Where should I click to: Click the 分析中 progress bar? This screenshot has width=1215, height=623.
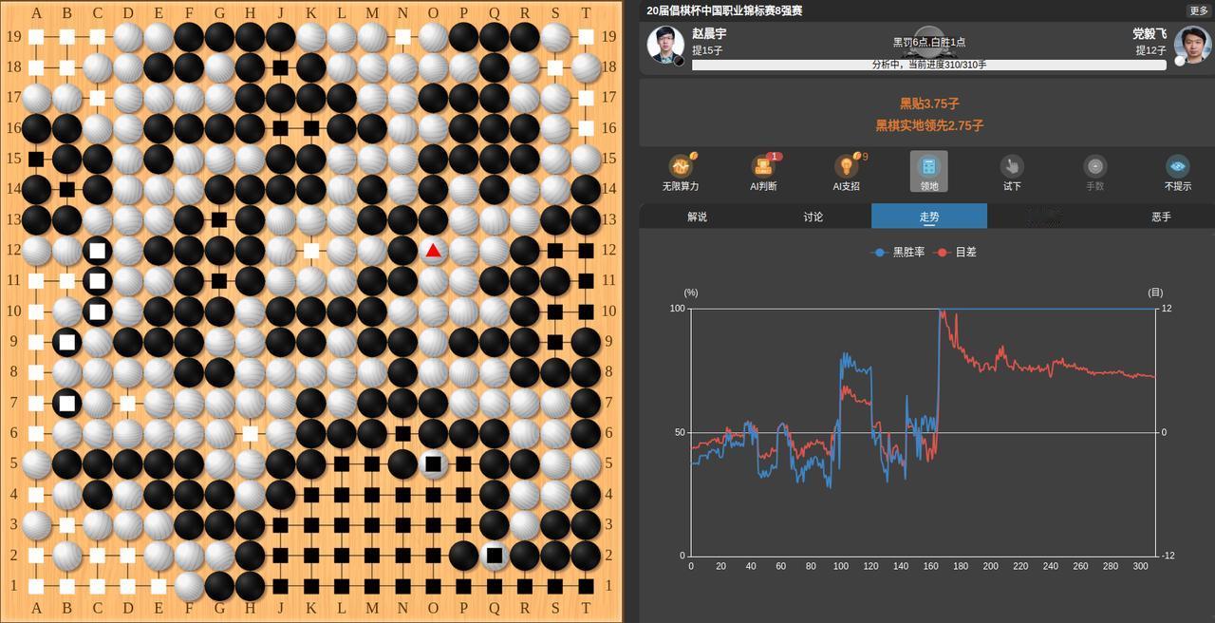[928, 65]
